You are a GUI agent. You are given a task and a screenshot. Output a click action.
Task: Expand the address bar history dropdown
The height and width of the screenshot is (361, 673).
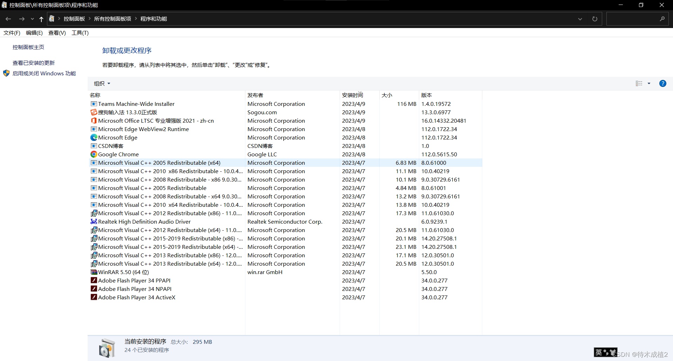click(x=580, y=19)
